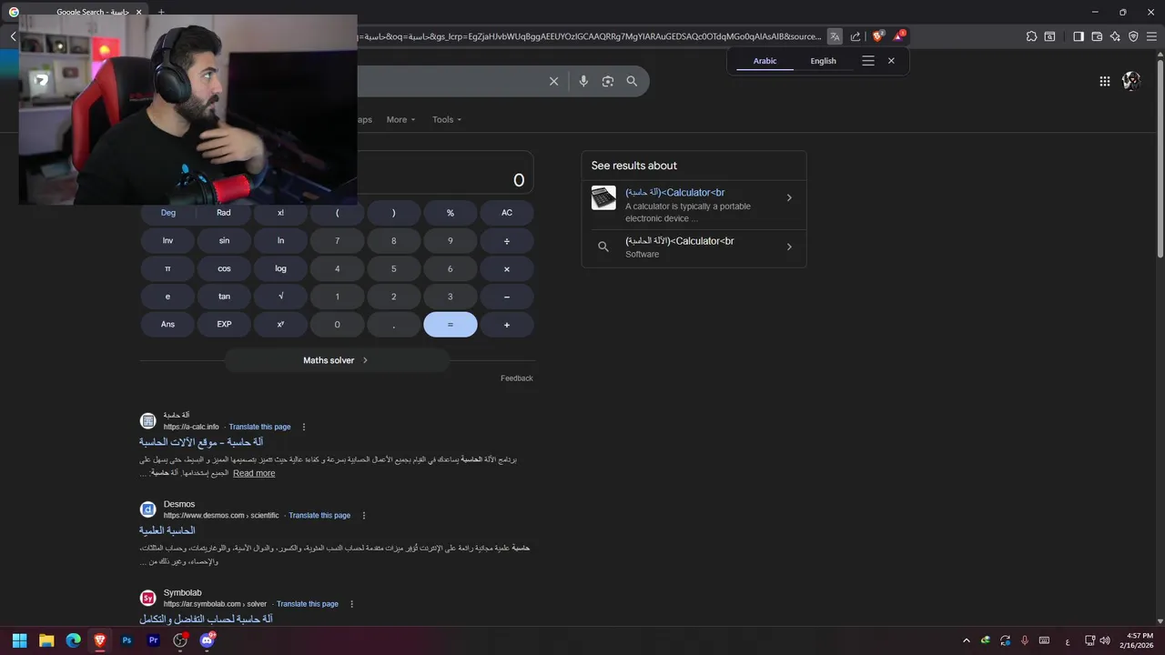This screenshot has height=655, width=1165.
Task: Open the Brave Wallet icon
Action: [1097, 36]
